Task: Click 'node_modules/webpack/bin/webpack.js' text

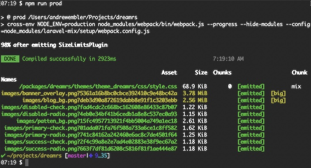Action: pyautogui.click(x=151, y=24)
